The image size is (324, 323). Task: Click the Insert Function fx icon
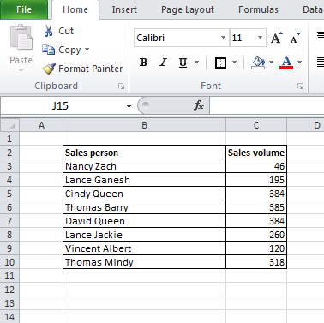tap(199, 105)
